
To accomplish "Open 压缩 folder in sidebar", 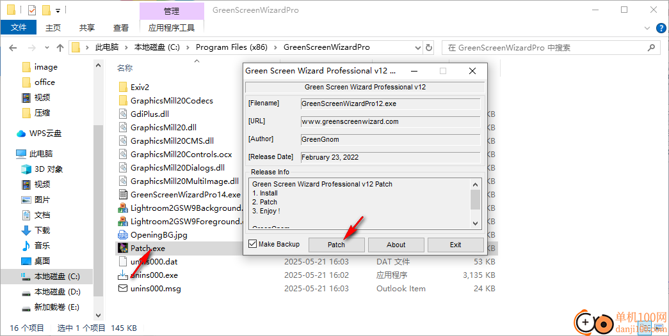I will (x=42, y=113).
